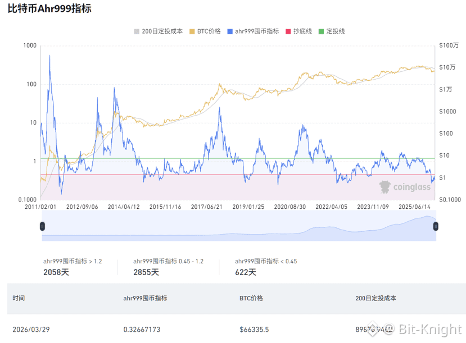Click the red 抄底线 legend swatch
Screen dimensions: 466x343
point(288,31)
